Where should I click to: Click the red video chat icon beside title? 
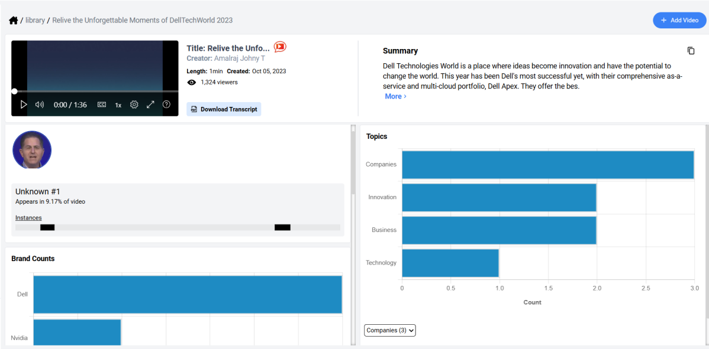point(280,47)
